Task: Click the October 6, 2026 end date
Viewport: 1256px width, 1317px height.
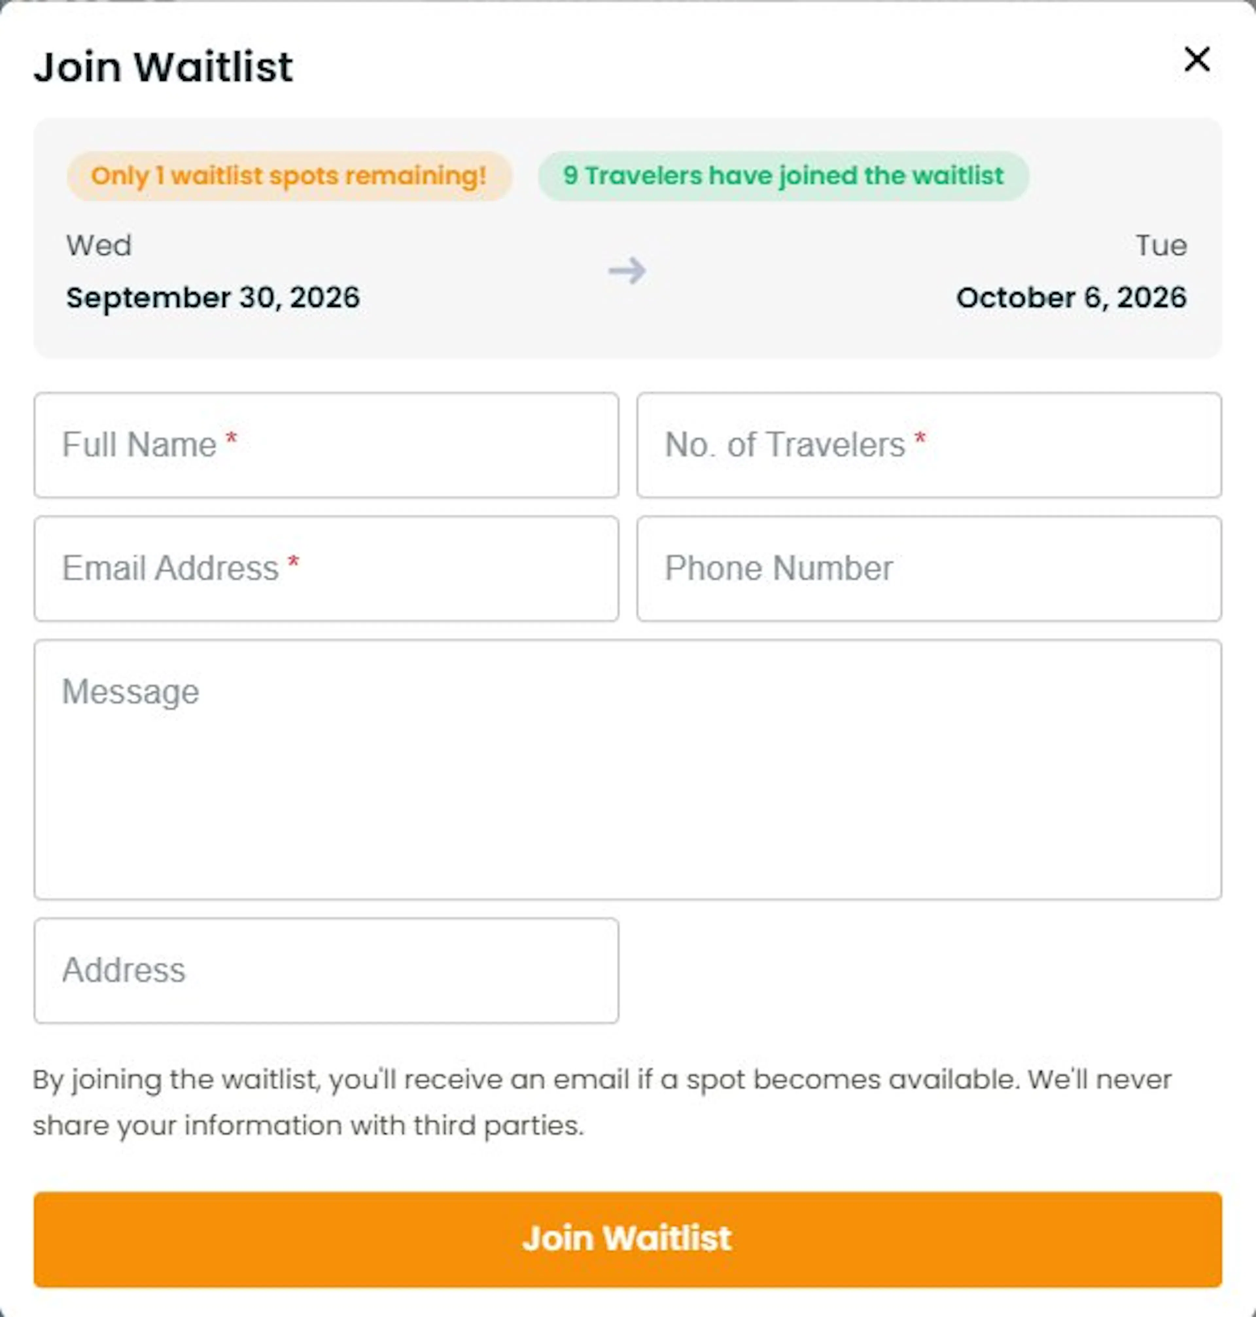Action: [1071, 297]
